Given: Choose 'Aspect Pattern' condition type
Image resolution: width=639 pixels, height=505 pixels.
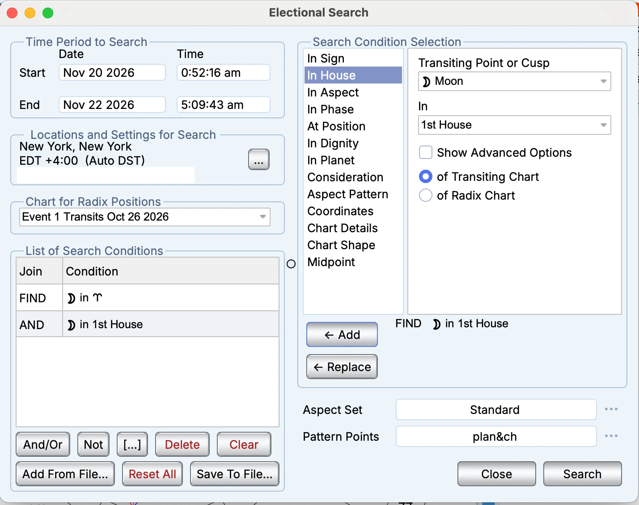Looking at the screenshot, I should 353,194.
